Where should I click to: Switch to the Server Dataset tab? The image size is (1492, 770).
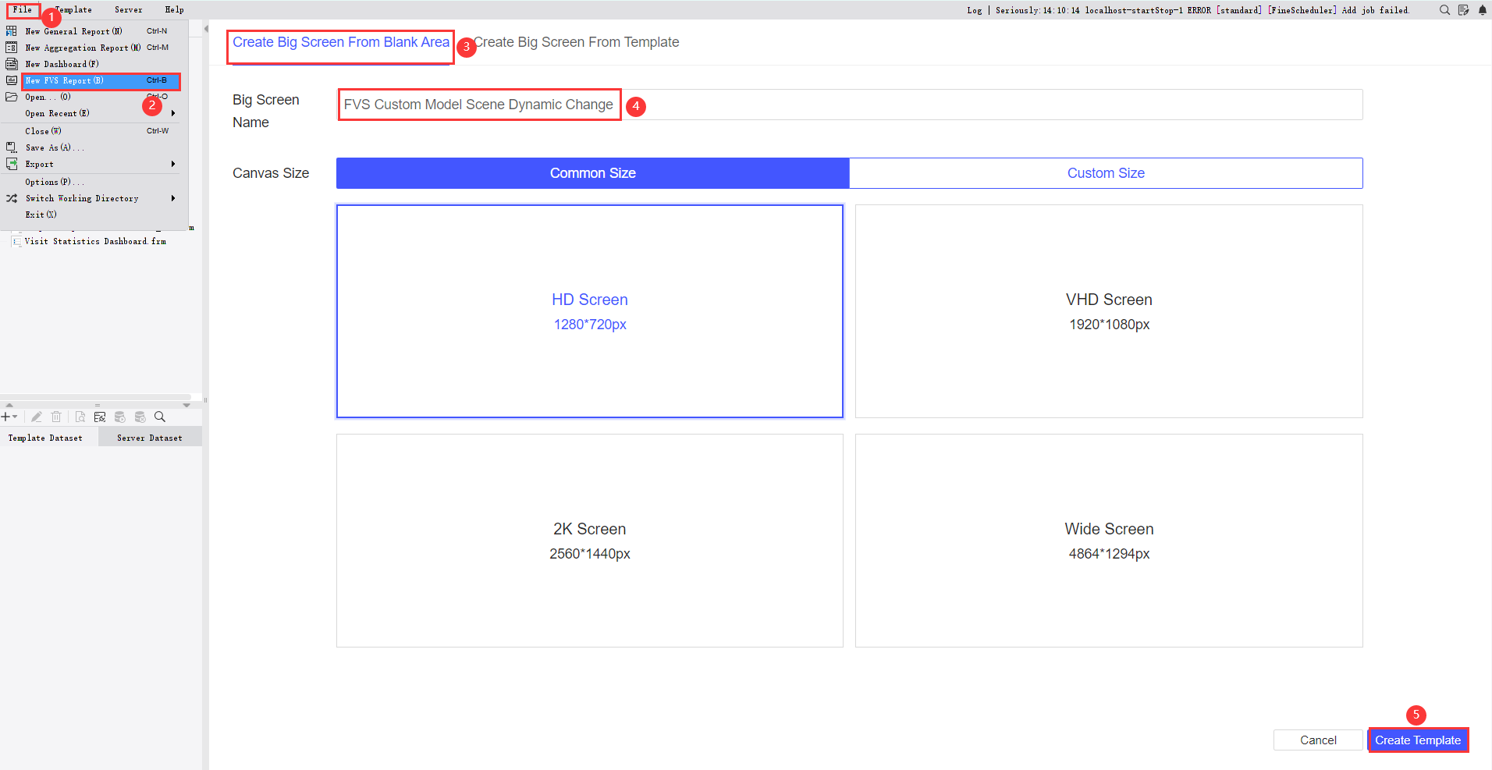tap(150, 438)
